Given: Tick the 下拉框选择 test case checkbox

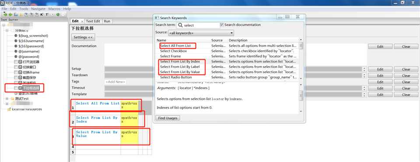Looking at the screenshot, I should 16,88.
